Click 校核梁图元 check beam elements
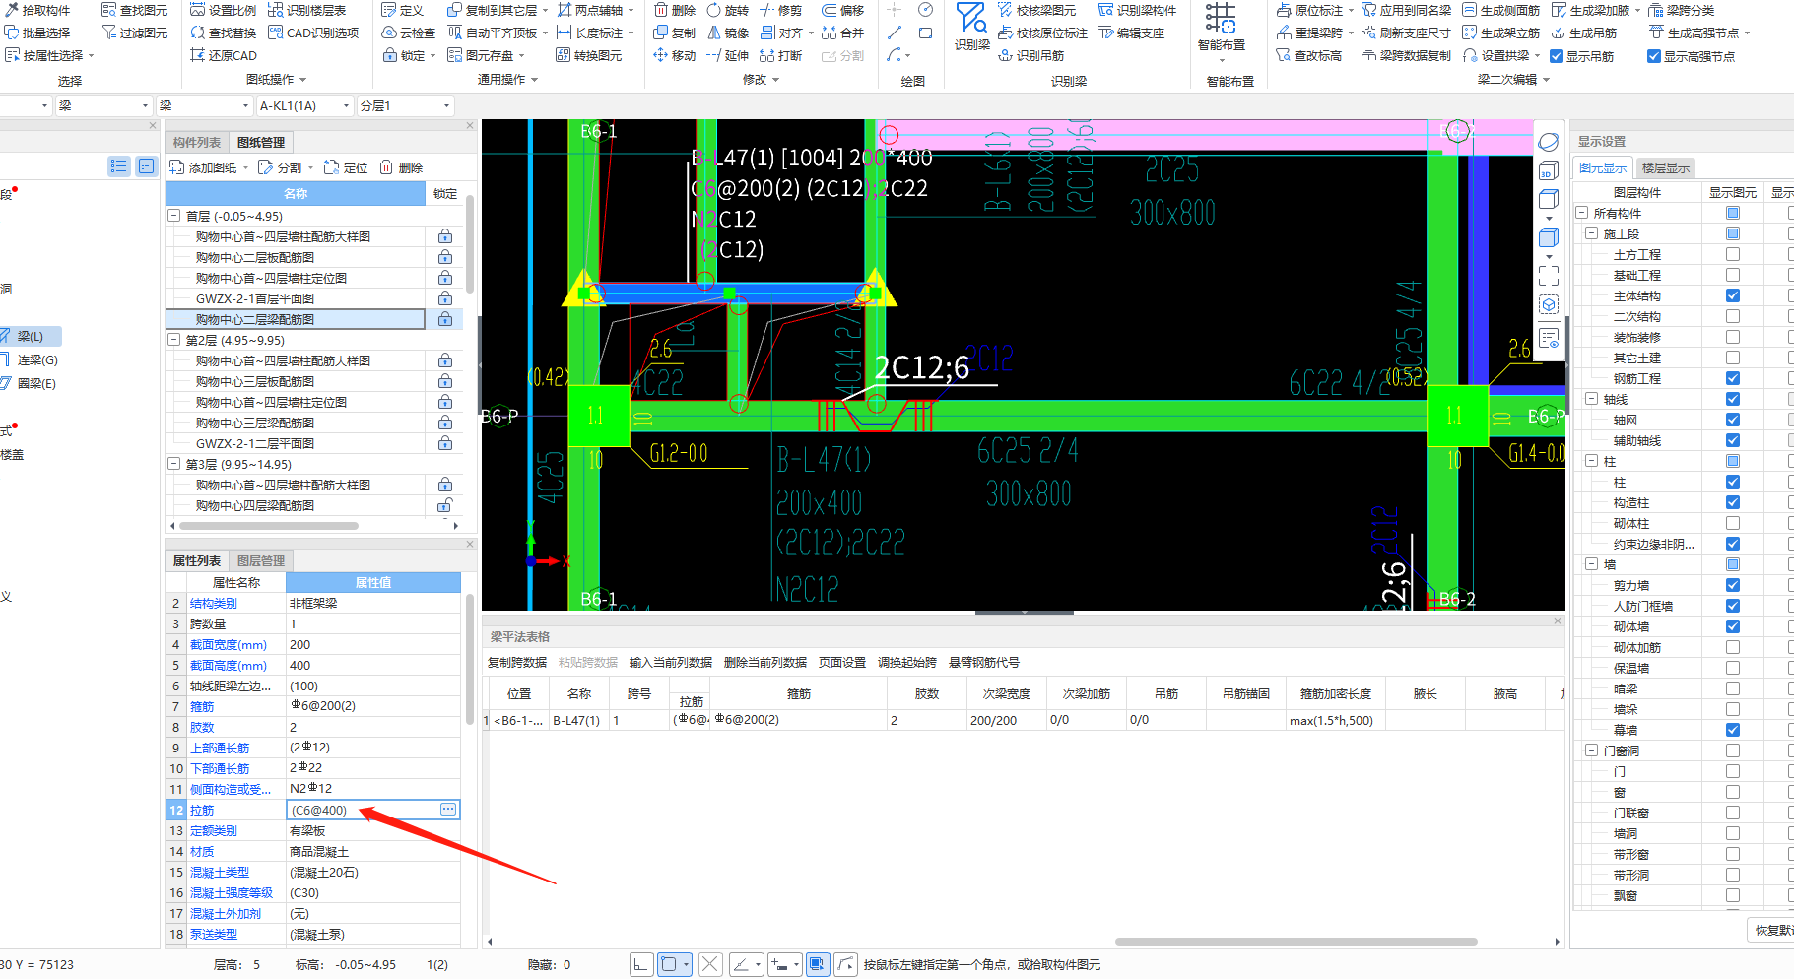The image size is (1794, 980). point(1036,10)
